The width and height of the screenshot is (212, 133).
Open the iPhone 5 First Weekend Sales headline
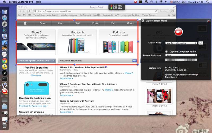pos(83,68)
